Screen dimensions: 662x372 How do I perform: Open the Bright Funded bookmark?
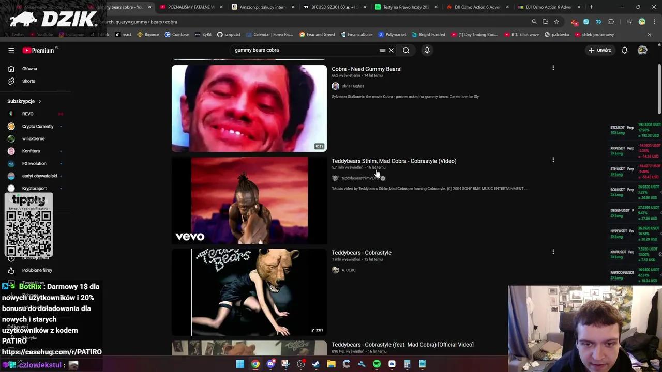point(428,35)
